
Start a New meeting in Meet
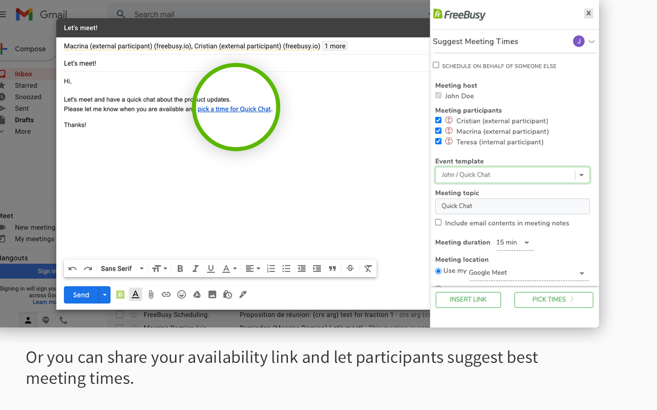pyautogui.click(x=34, y=228)
